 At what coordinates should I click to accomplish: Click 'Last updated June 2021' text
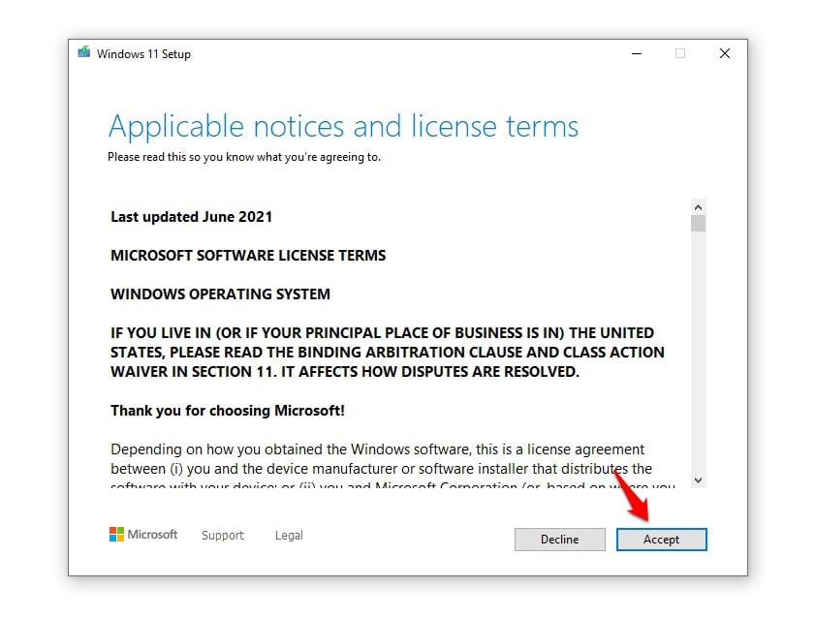192,217
